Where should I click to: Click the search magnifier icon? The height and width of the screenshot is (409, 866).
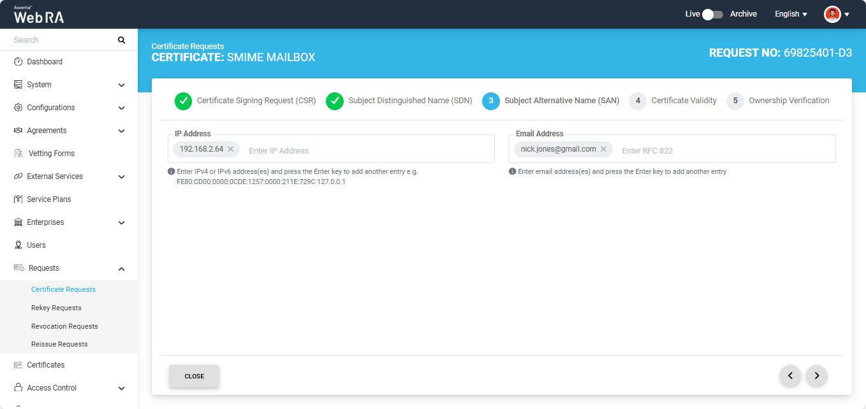coord(121,40)
